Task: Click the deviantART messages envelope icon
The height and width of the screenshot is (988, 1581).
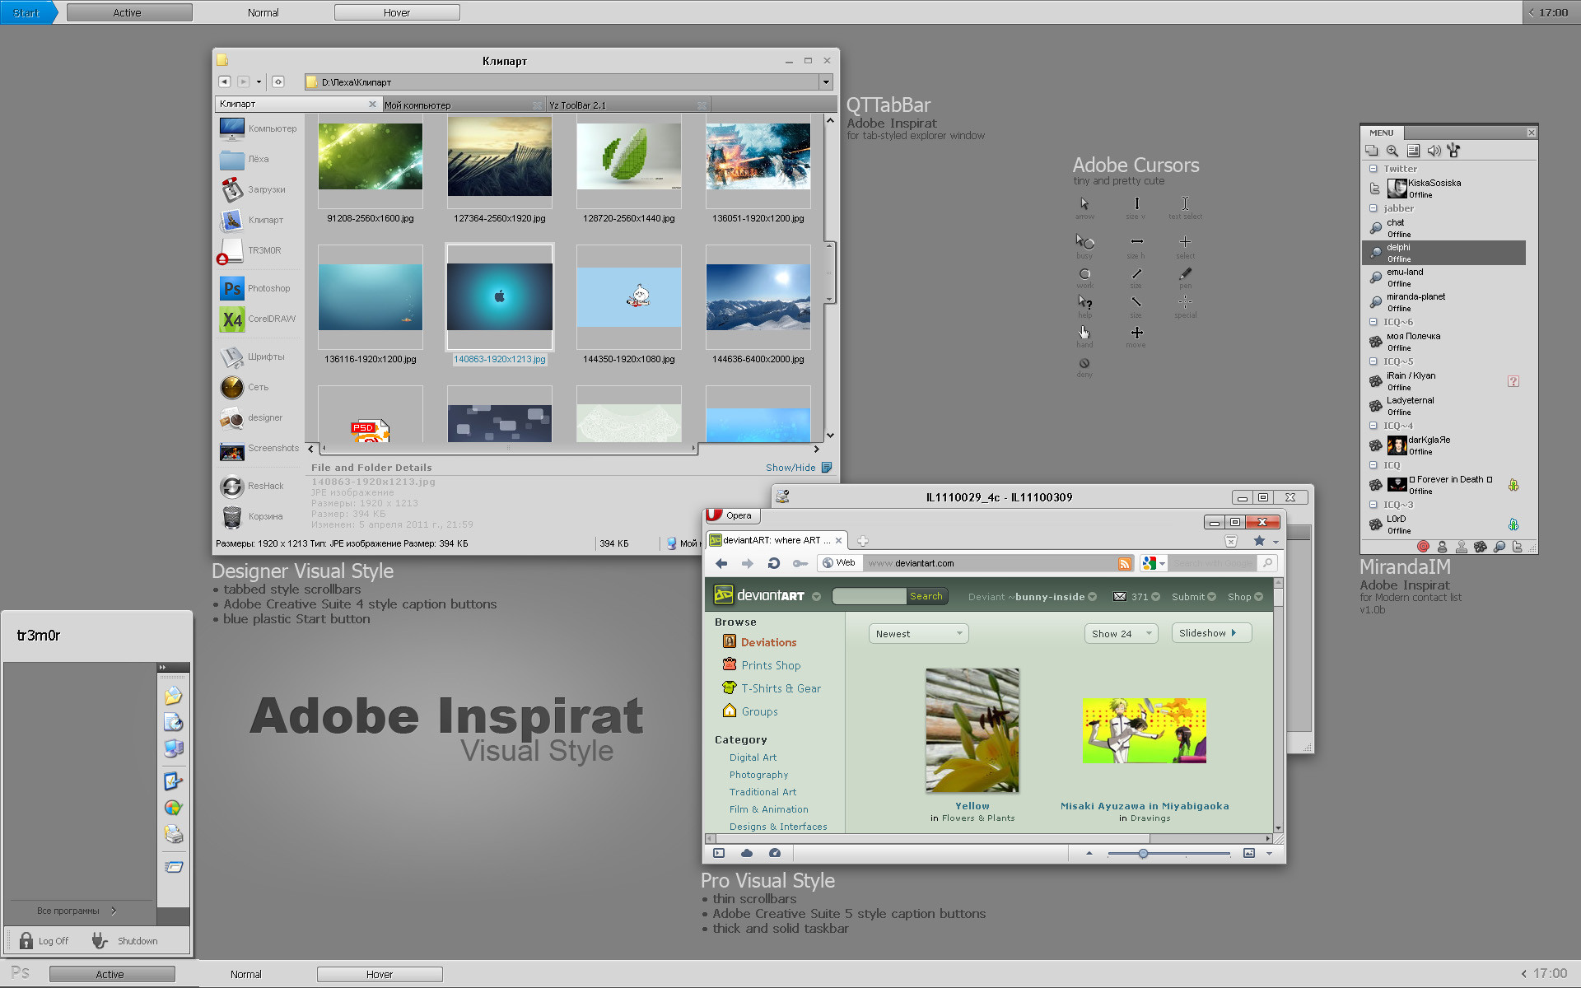Action: coord(1120,597)
